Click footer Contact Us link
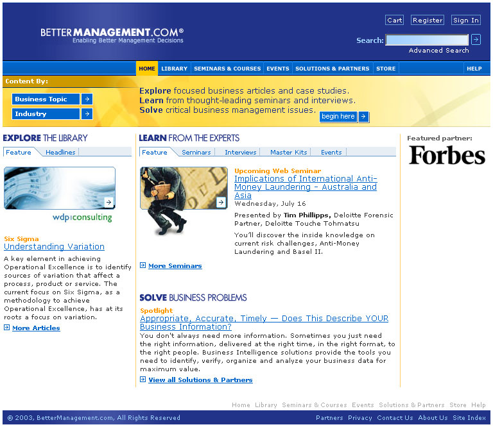Screen dimensions: 493x427 click(x=395, y=417)
